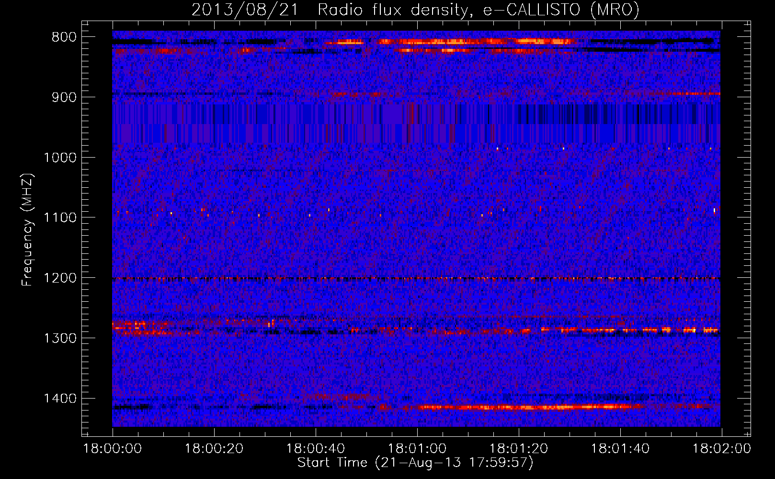Click the thin interference line at 1200 MHz

click(416, 278)
